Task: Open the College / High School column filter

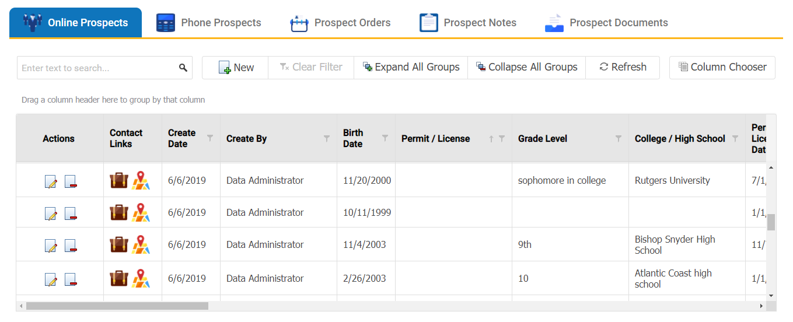Action: pos(735,138)
